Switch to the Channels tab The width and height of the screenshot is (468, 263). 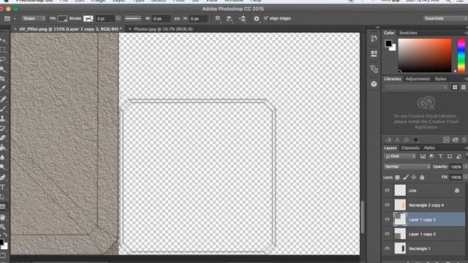pyautogui.click(x=410, y=148)
